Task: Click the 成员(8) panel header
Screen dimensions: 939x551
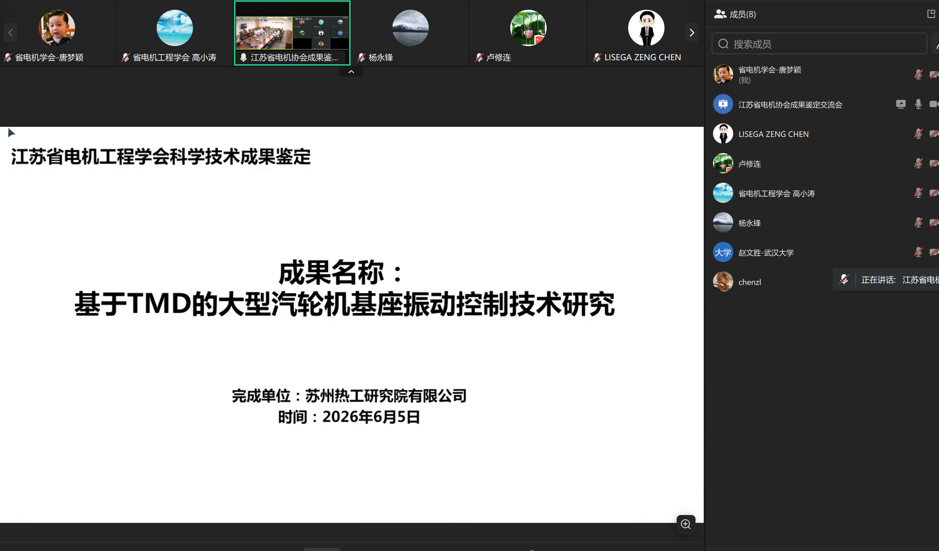Action: pyautogui.click(x=742, y=14)
